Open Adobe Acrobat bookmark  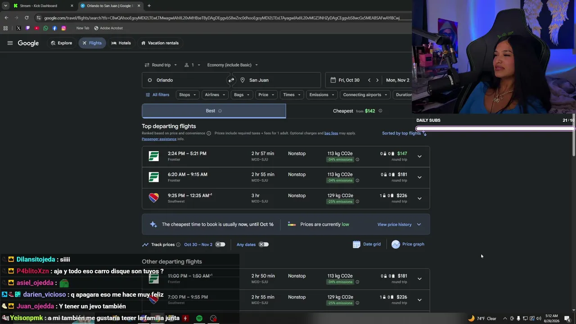(x=108, y=28)
